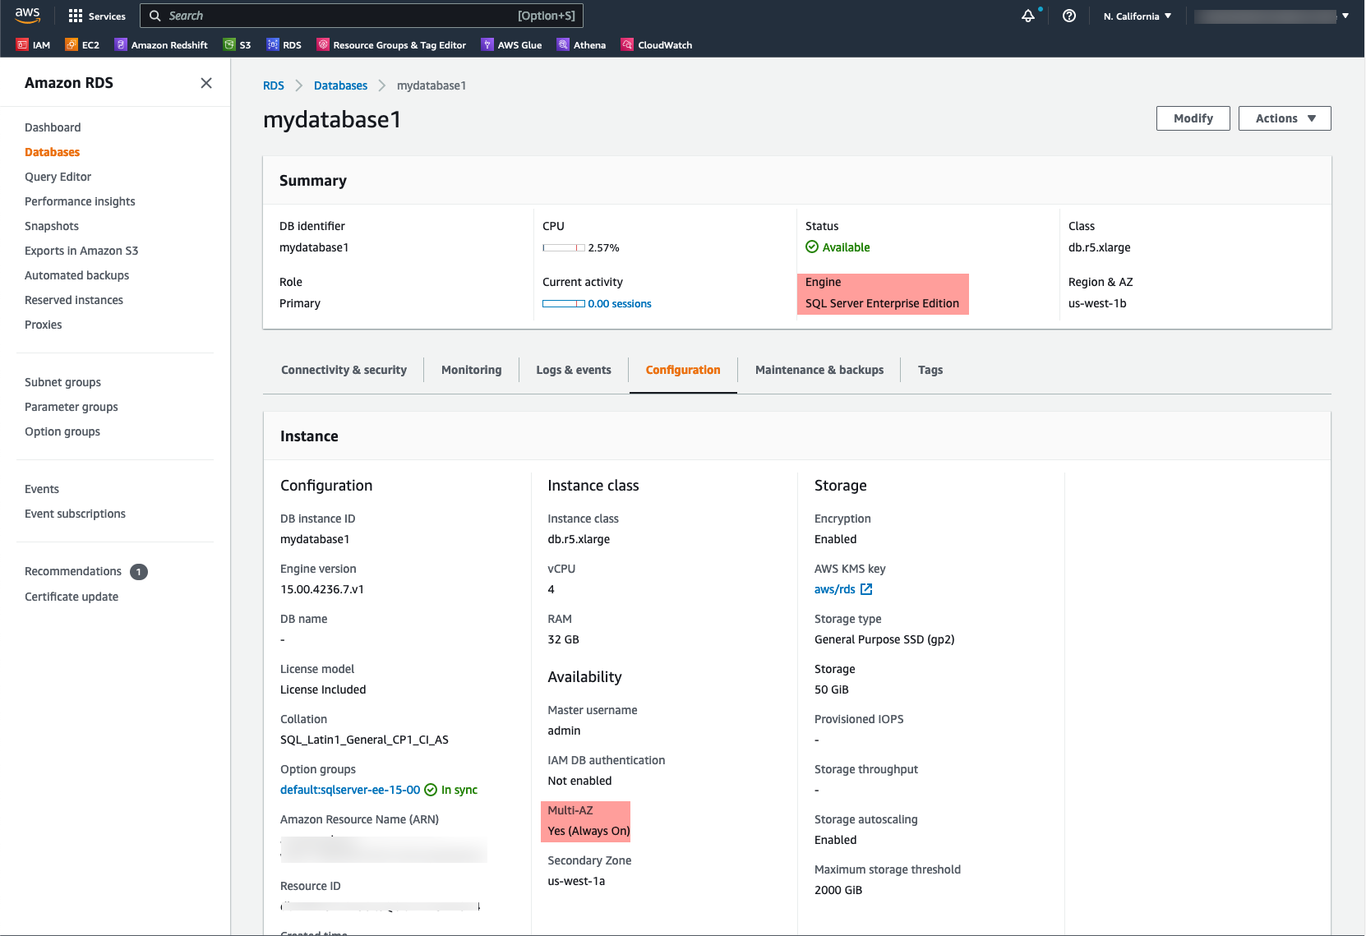The height and width of the screenshot is (936, 1366).
Task: Click the us-west-1b Region & AZ value
Action: pos(1097,303)
